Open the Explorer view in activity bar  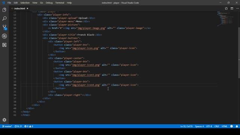4,10
